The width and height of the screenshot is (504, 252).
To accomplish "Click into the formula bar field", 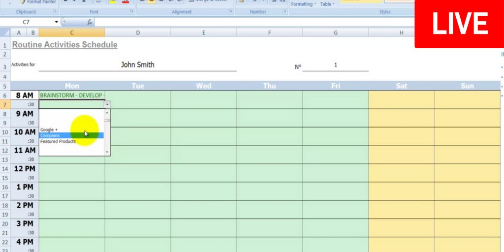I will [254, 22].
